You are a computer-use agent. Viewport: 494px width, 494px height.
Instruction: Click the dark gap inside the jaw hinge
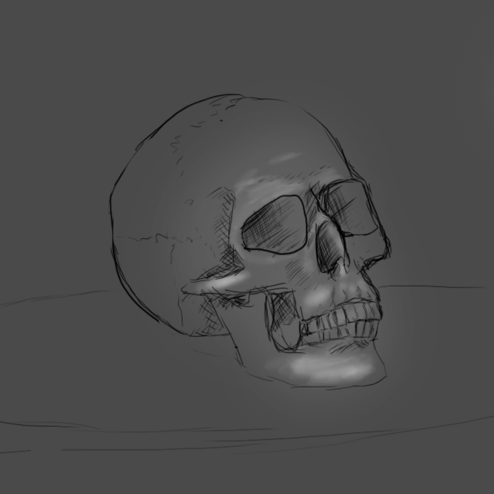(283, 320)
